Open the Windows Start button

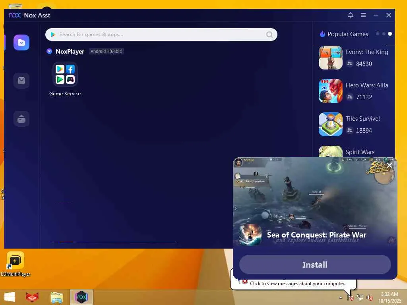pyautogui.click(x=10, y=297)
